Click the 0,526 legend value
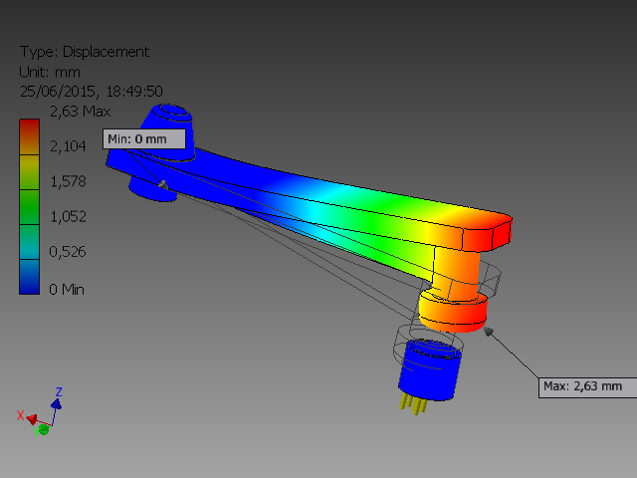The image size is (637, 478). 67,252
